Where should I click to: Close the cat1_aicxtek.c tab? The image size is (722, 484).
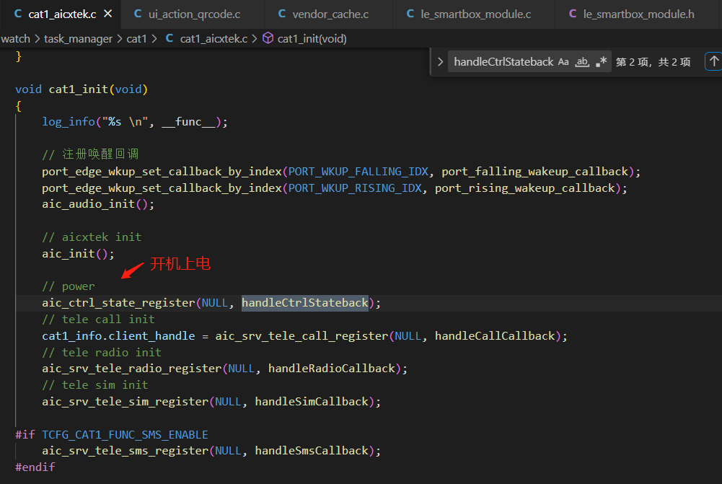[107, 14]
